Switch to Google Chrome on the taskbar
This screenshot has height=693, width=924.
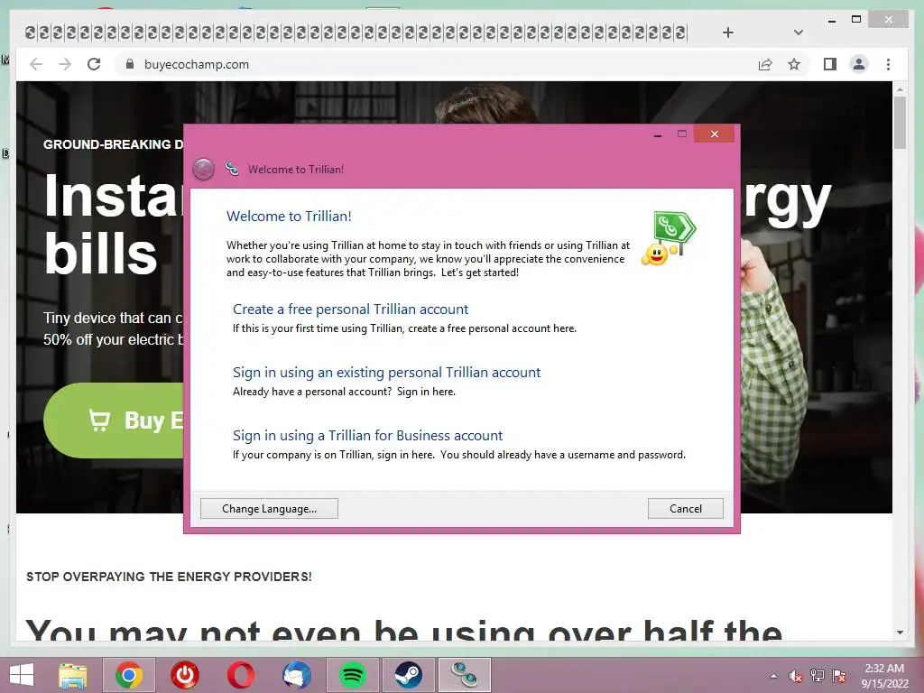pyautogui.click(x=129, y=675)
